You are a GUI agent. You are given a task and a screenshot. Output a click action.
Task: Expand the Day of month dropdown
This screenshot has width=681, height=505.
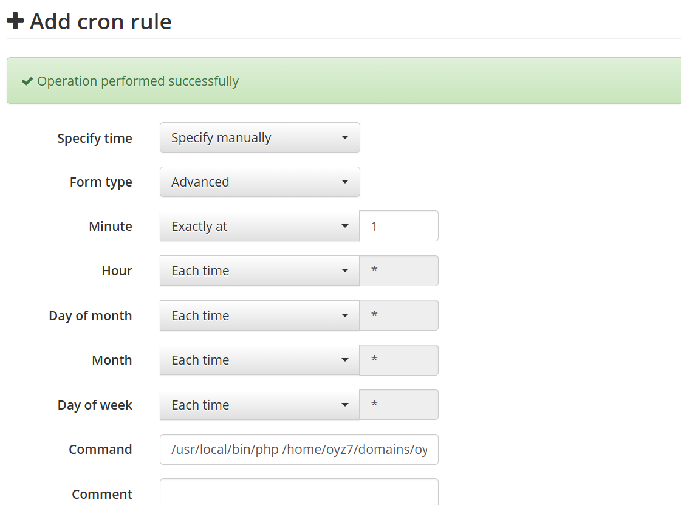[259, 316]
